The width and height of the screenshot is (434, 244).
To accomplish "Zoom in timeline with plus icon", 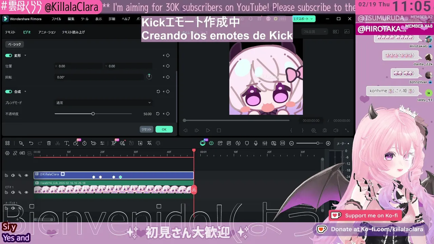I will pos(328,143).
